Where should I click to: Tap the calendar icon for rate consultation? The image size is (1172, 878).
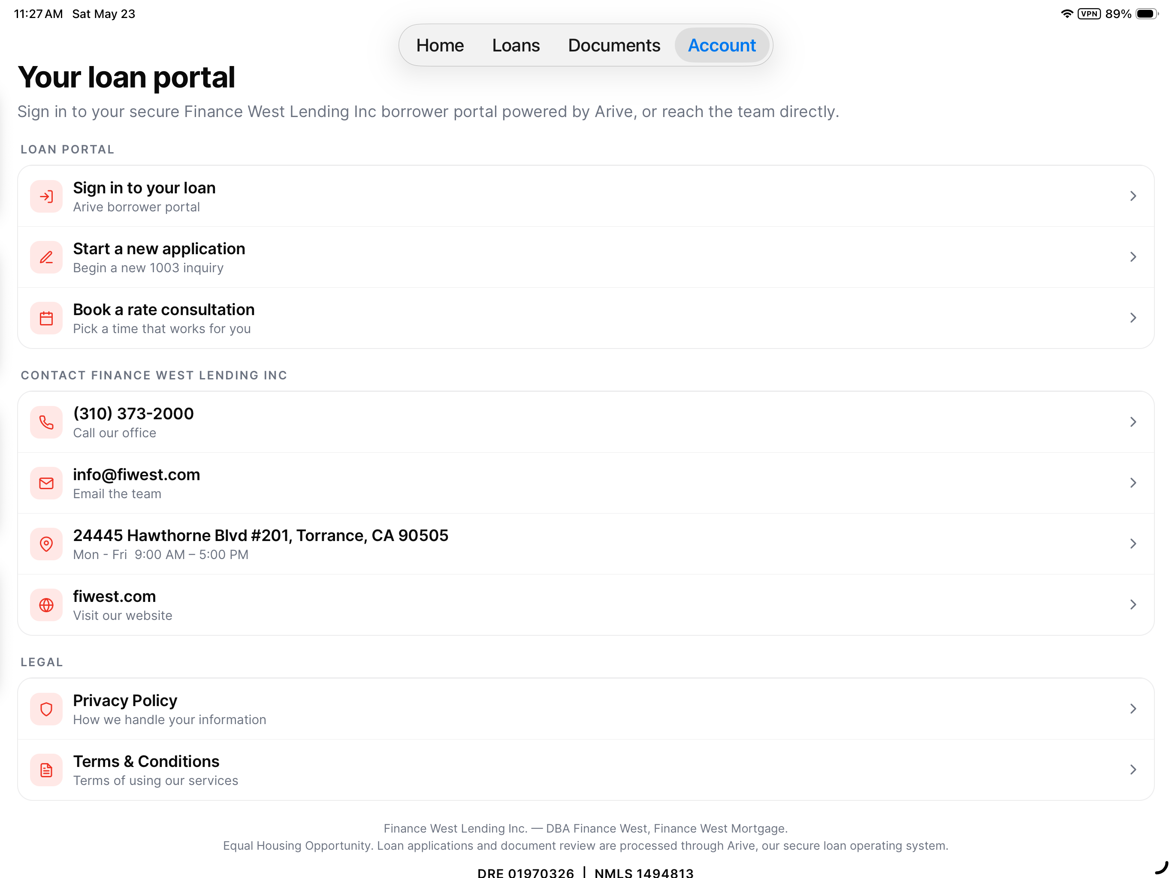coord(46,318)
